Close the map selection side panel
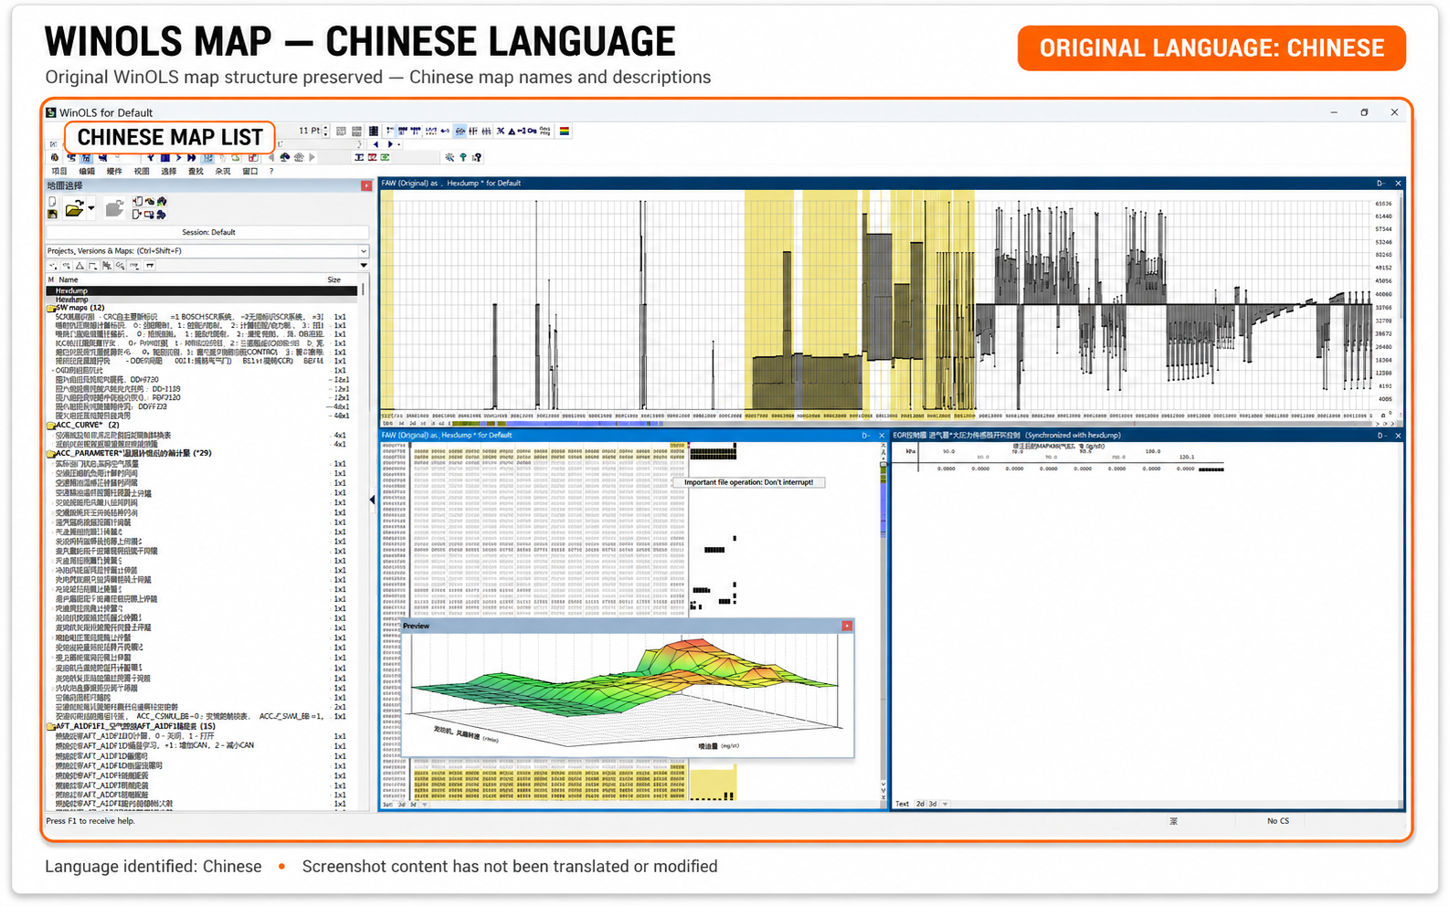The image size is (1449, 906). (366, 186)
